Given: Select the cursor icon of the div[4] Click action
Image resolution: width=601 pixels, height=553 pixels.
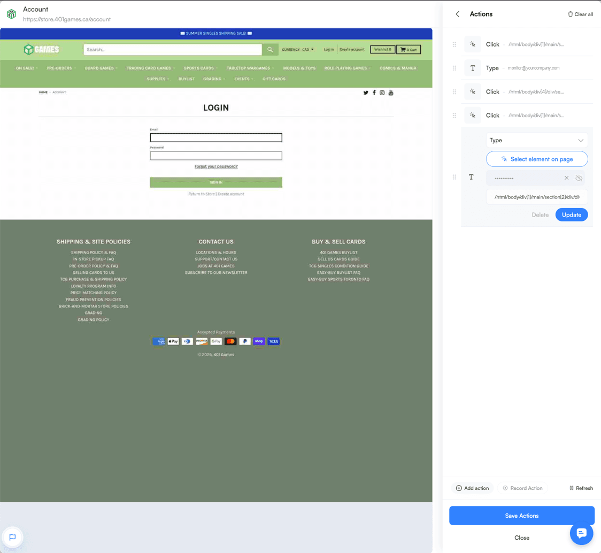Looking at the screenshot, I should point(472,92).
